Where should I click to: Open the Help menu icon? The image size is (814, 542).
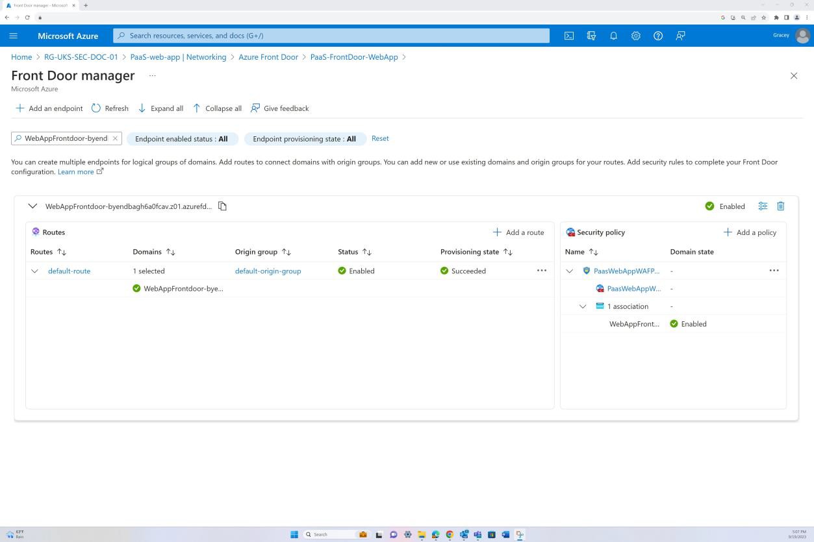pyautogui.click(x=657, y=36)
